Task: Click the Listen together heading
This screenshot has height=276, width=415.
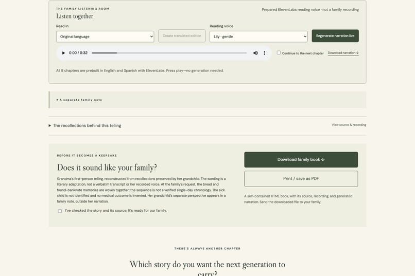Action: tap(75, 16)
